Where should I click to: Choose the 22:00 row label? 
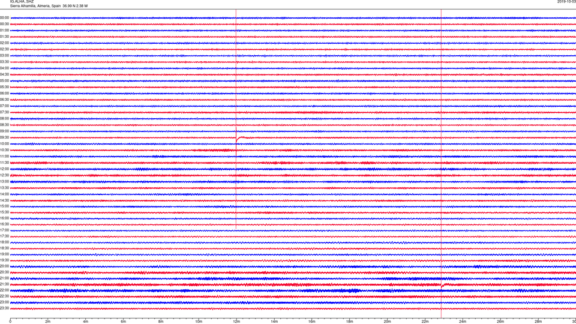4,290
